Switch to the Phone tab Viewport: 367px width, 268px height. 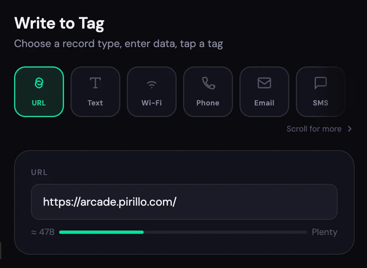pos(208,92)
